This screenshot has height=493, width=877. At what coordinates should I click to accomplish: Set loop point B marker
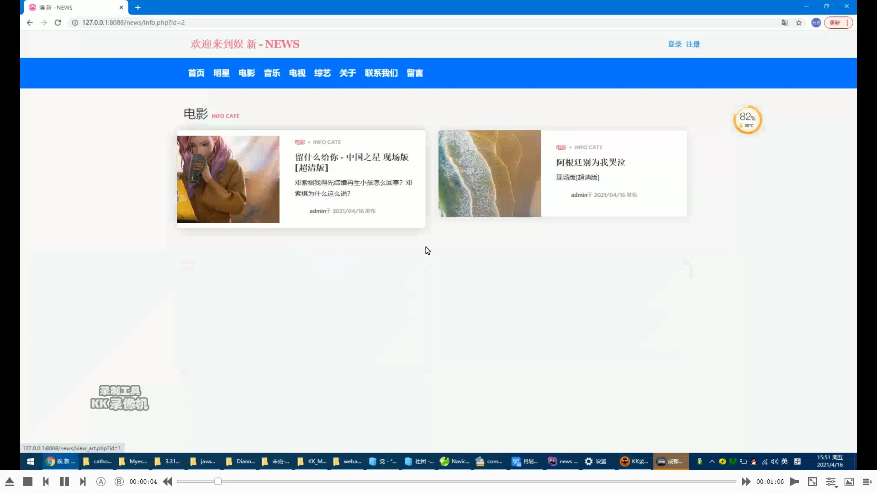[119, 482]
